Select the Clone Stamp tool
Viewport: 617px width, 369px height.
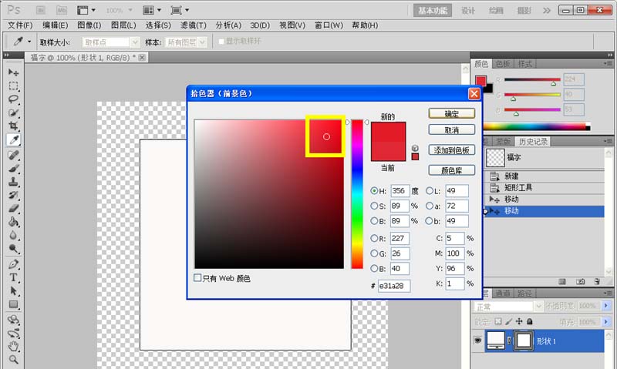coord(13,182)
